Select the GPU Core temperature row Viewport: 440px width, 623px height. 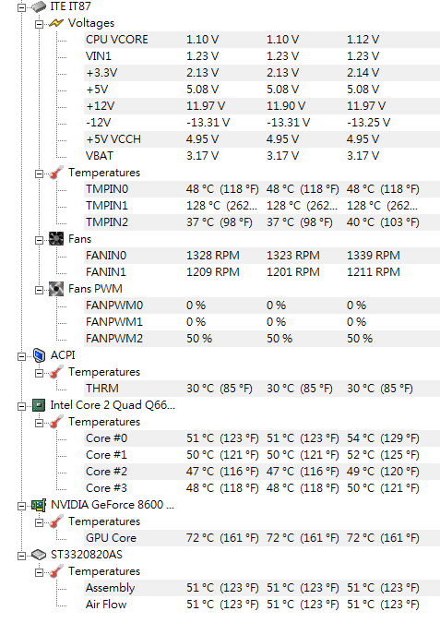click(x=262, y=538)
